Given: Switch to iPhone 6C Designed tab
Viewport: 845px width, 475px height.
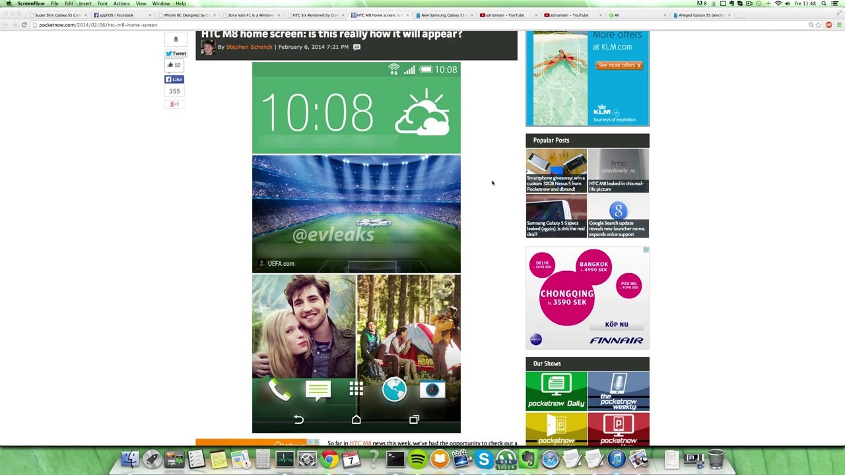Looking at the screenshot, I should coord(187,15).
